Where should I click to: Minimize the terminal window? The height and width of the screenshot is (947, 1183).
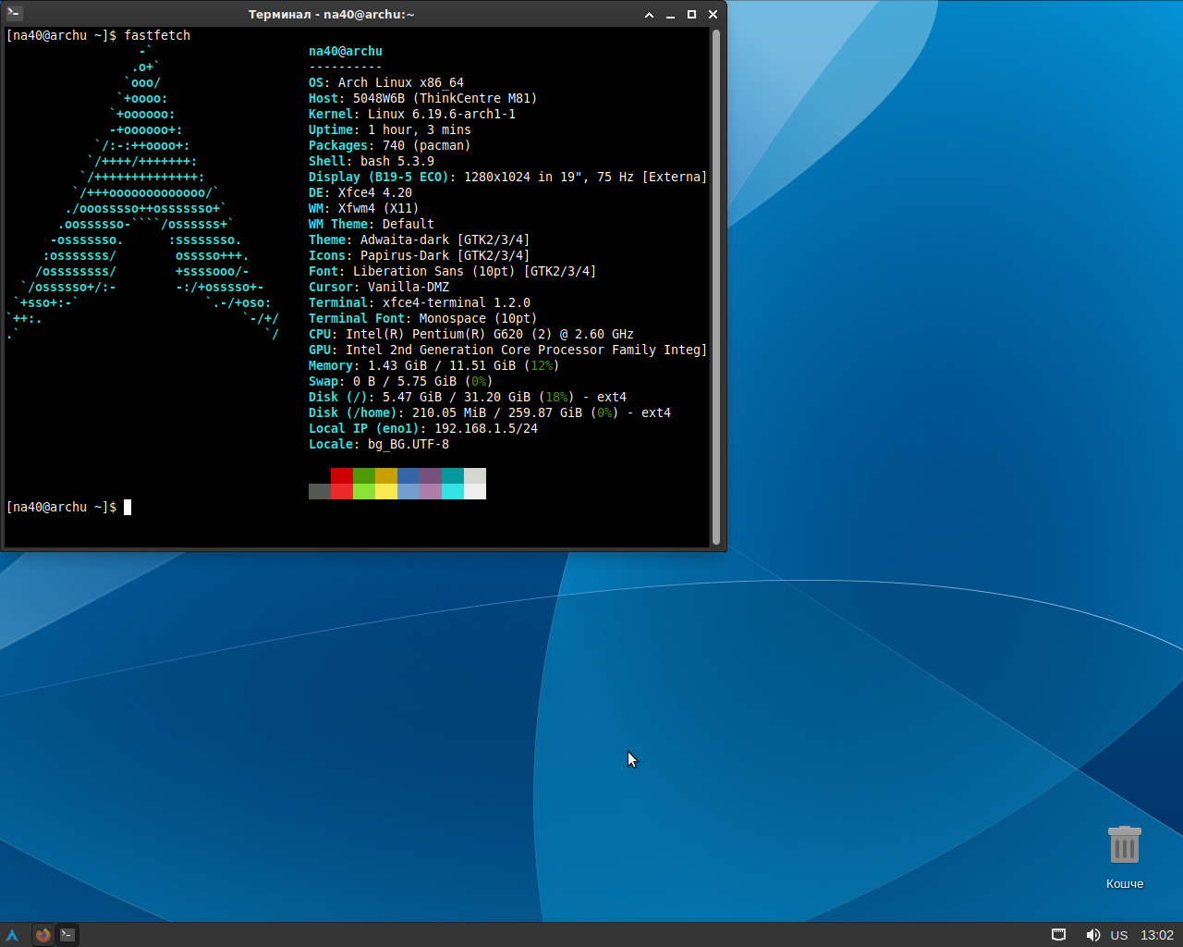[670, 15]
